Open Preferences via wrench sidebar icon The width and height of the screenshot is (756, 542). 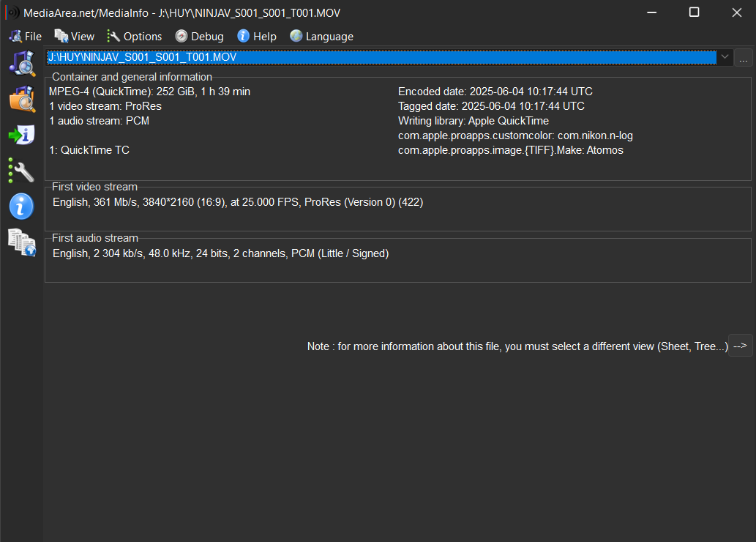coord(22,171)
